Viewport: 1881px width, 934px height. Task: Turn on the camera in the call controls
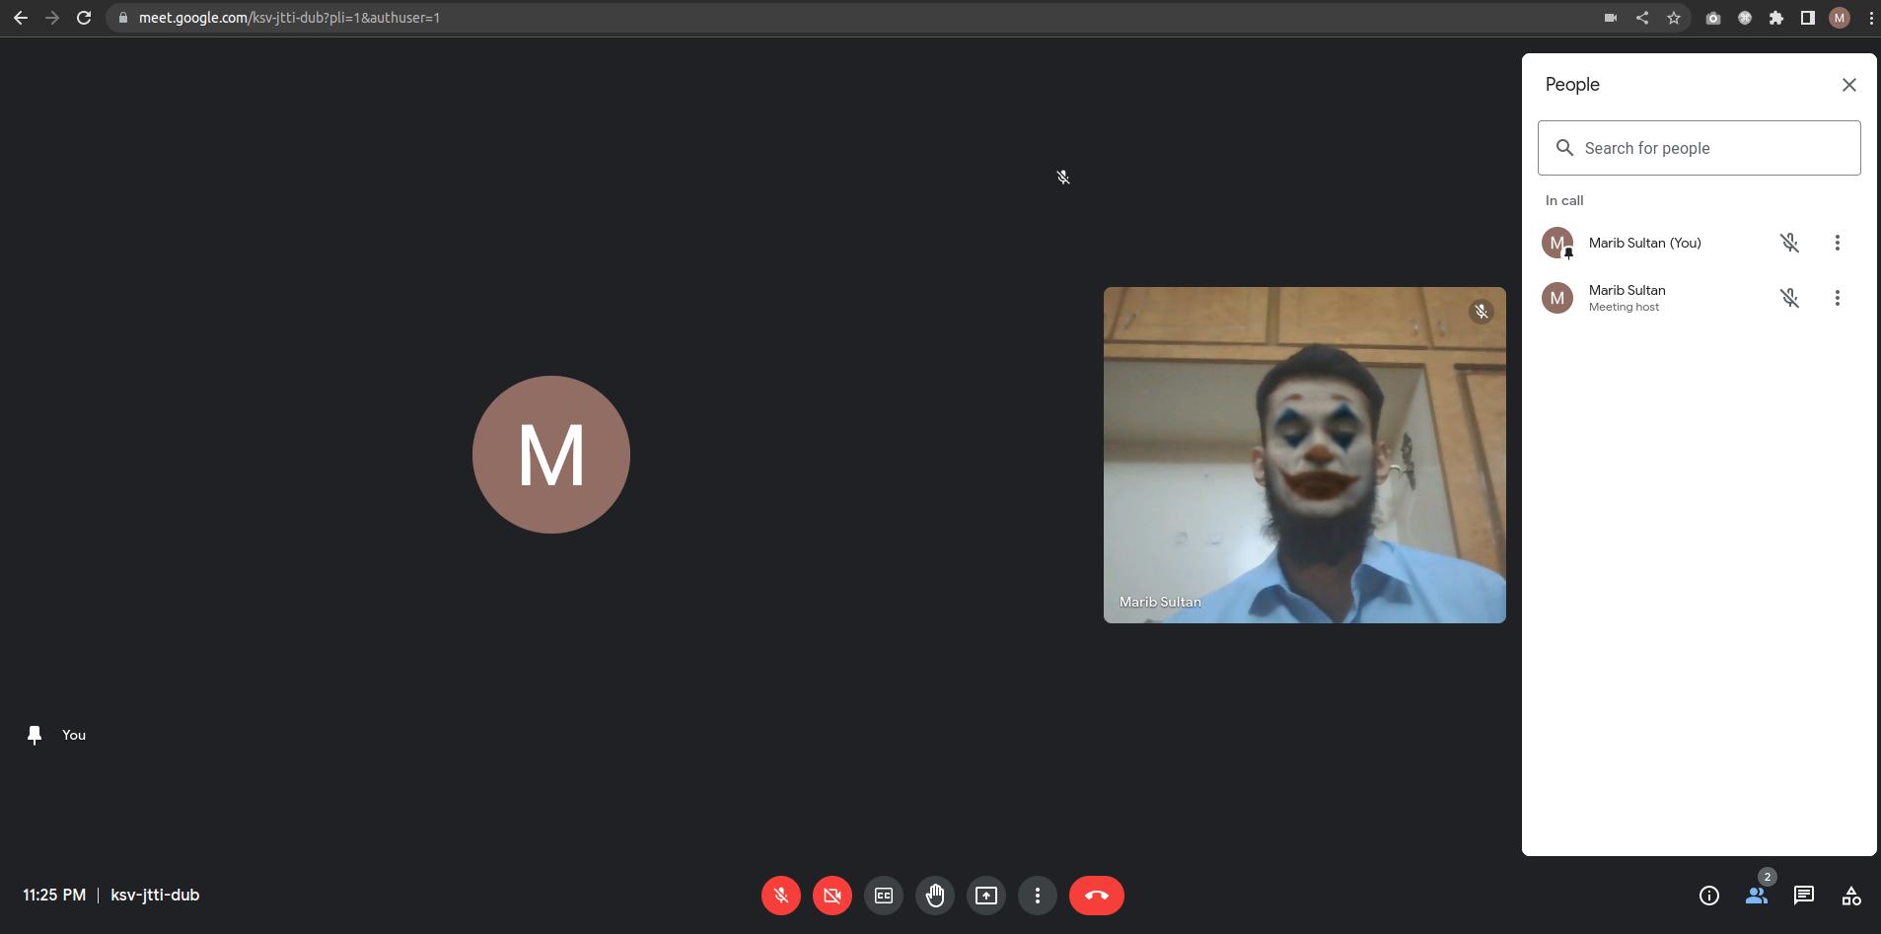[x=832, y=896]
